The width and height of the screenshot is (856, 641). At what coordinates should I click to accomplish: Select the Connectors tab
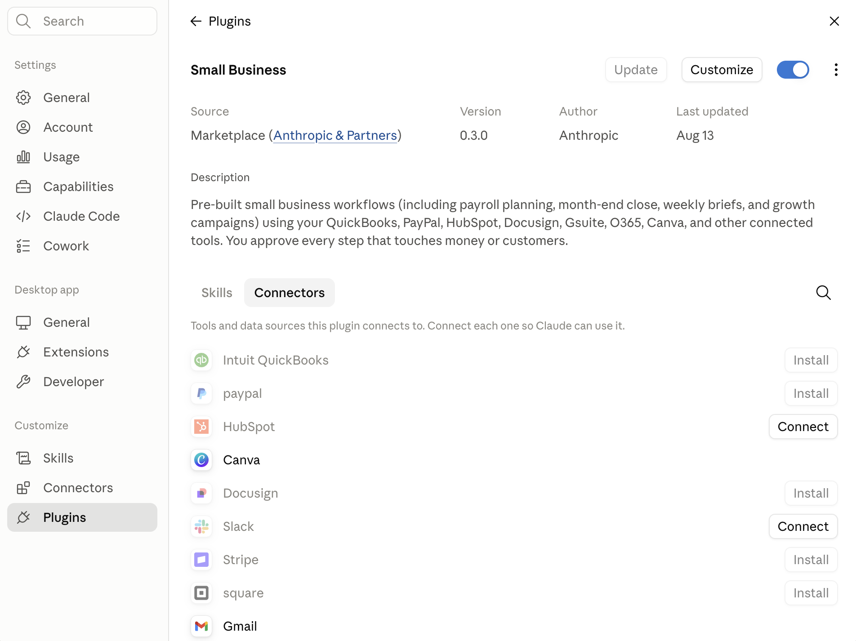tap(290, 293)
